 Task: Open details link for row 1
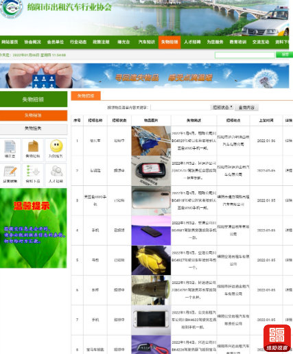click(x=288, y=141)
